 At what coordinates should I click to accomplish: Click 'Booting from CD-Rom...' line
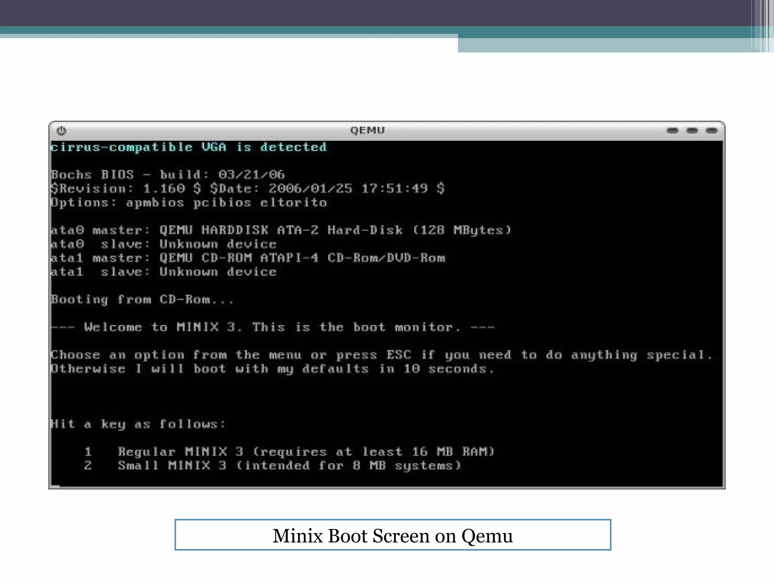pos(142,299)
